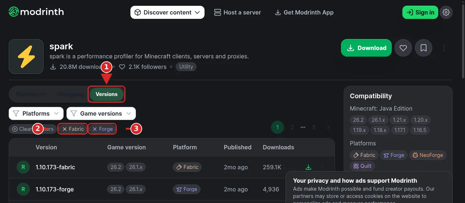Click the Published column header
465x203 pixels.
tap(238, 147)
